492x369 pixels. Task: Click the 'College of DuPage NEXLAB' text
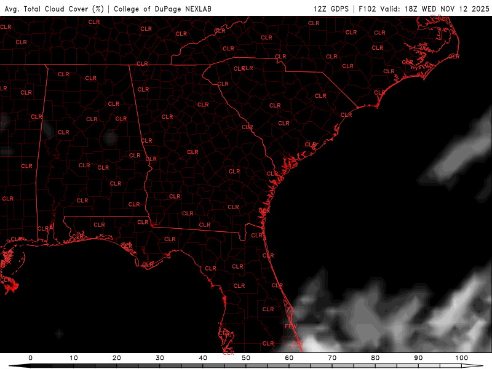pos(162,9)
